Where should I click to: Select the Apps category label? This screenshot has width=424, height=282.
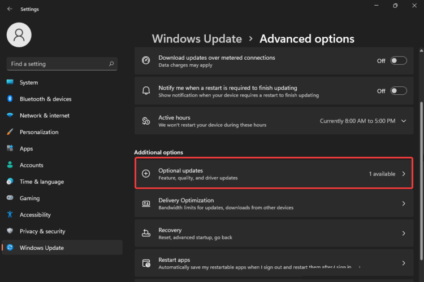click(x=26, y=149)
